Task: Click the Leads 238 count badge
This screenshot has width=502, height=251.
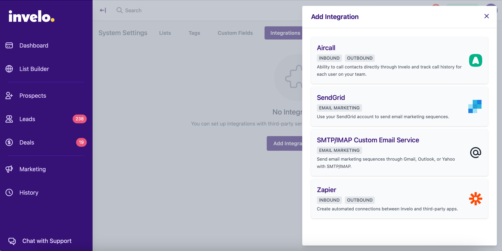Action: click(80, 119)
